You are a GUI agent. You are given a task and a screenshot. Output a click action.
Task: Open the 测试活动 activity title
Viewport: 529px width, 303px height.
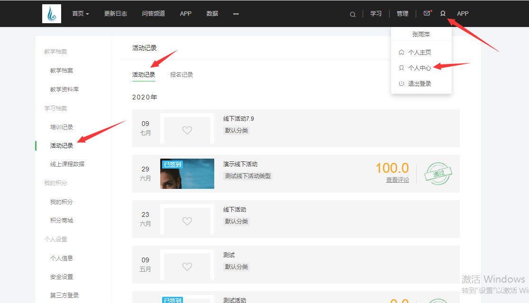click(235, 300)
